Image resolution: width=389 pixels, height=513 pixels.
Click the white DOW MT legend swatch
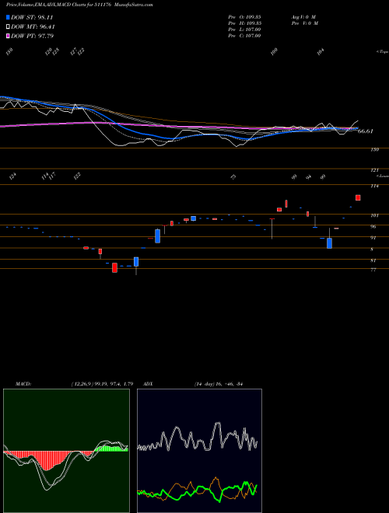[8, 26]
